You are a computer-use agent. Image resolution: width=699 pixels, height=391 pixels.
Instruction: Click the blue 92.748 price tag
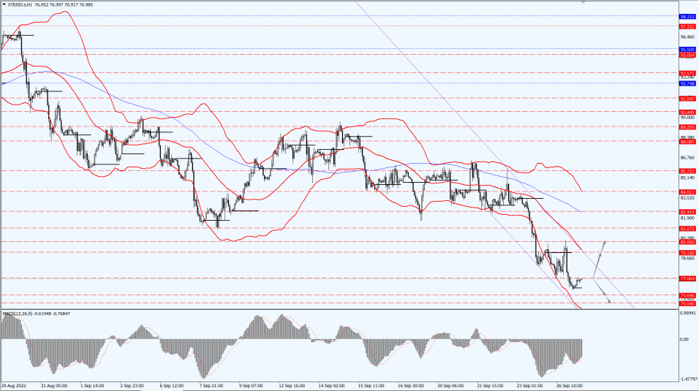[x=687, y=83]
